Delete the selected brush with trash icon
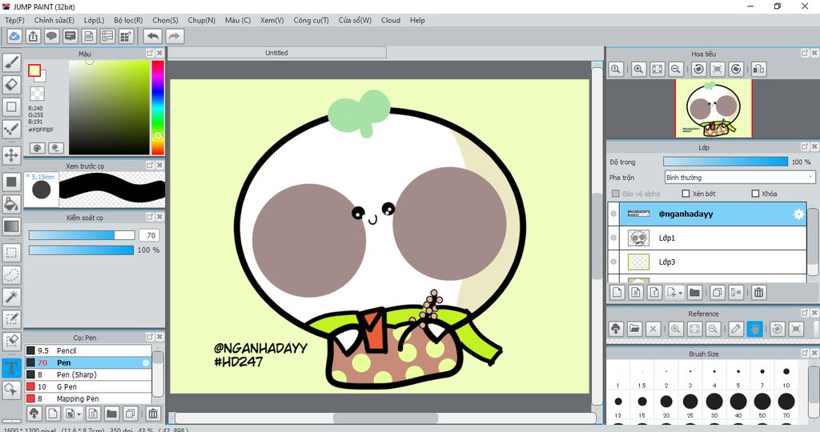The height and width of the screenshot is (432, 820). [x=153, y=414]
